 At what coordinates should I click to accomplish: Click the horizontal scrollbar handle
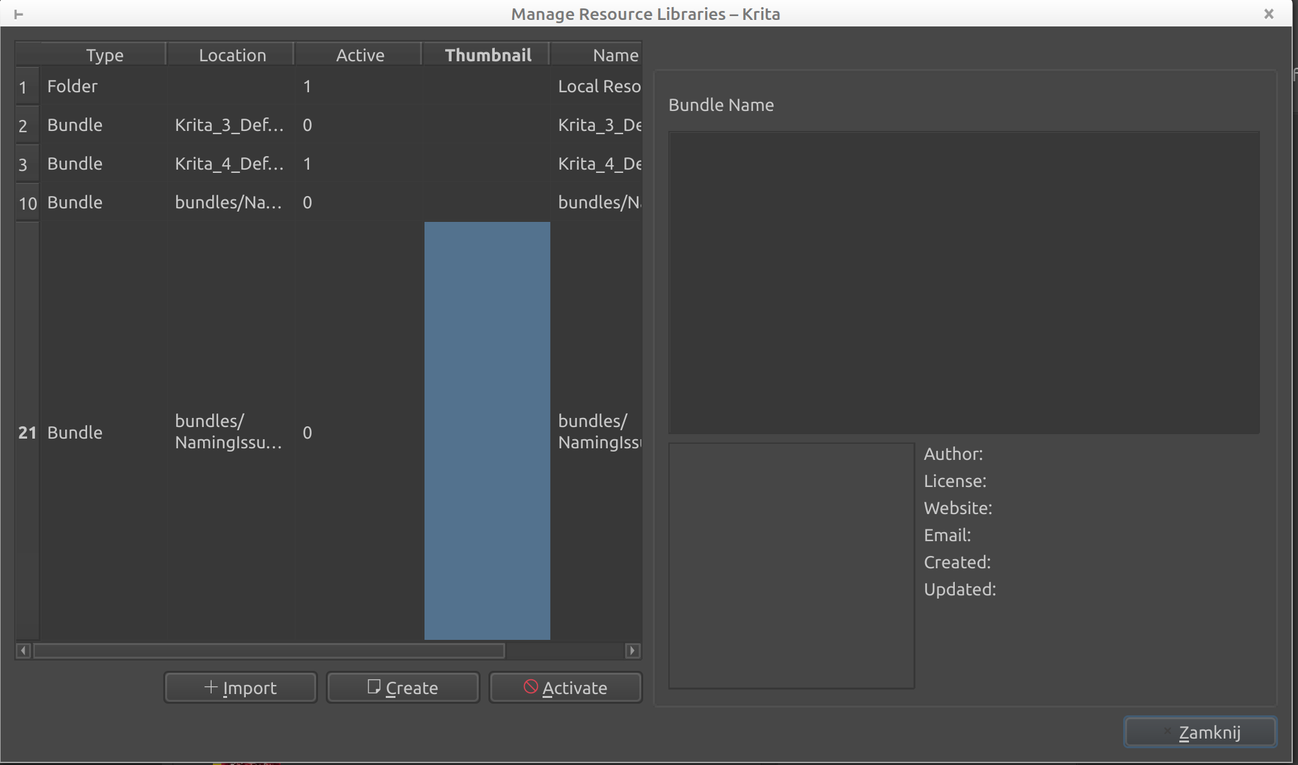coord(269,651)
